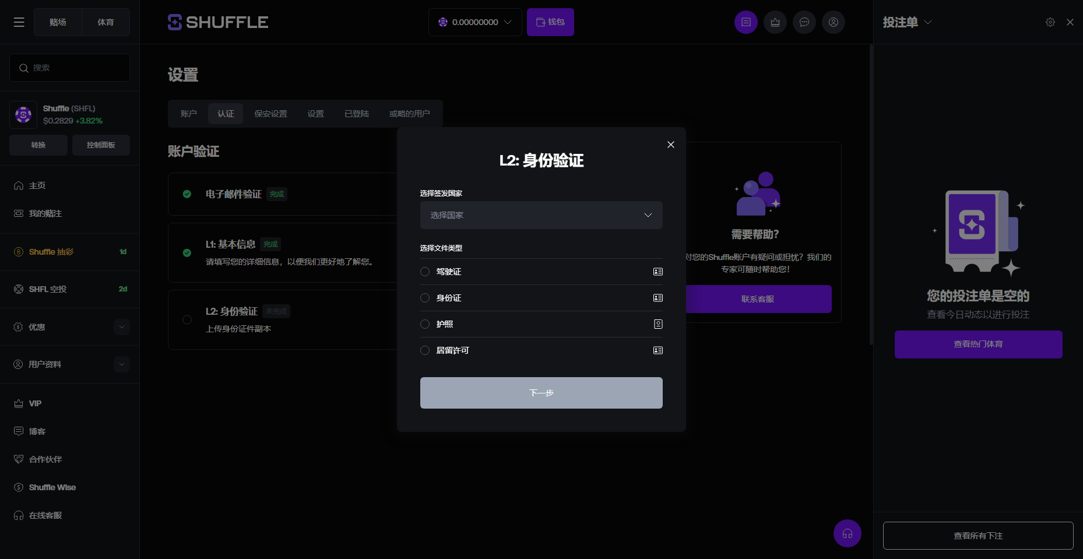The width and height of the screenshot is (1083, 559).
Task: Click the SHFL token coin icon
Action: click(x=23, y=115)
